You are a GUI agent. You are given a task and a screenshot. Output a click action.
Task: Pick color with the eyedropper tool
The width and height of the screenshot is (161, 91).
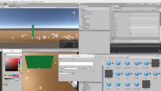coord(5,55)
